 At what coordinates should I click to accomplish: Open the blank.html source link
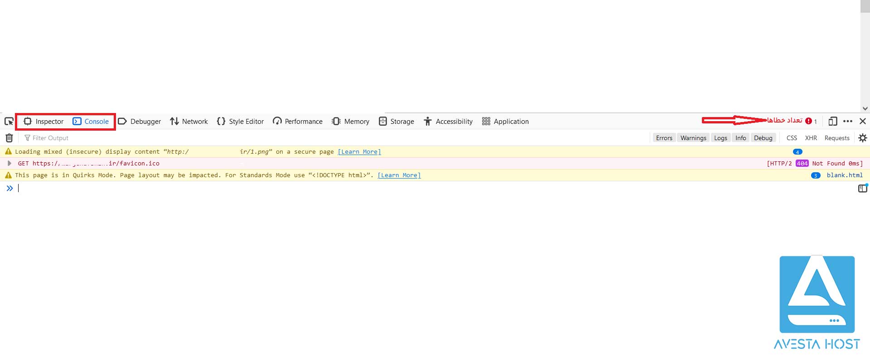[x=845, y=175]
